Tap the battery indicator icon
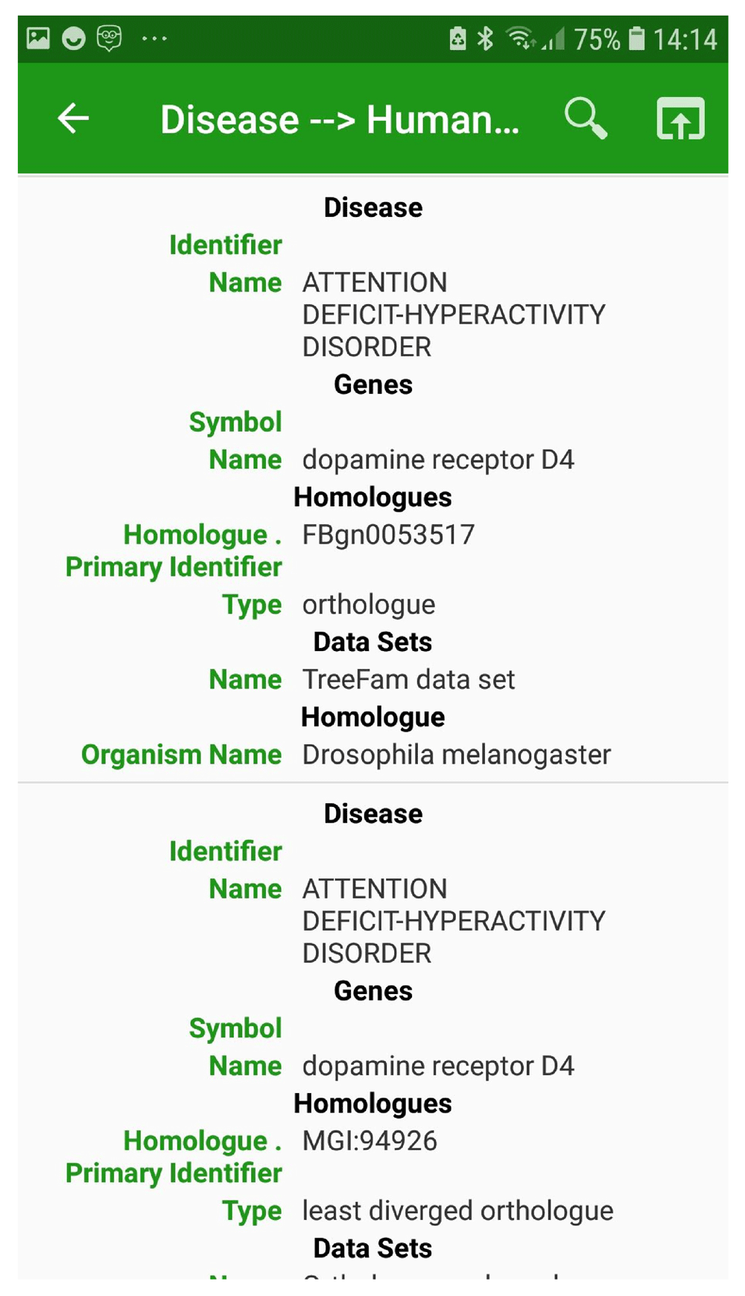The height and width of the screenshot is (1296, 745). coord(637,38)
